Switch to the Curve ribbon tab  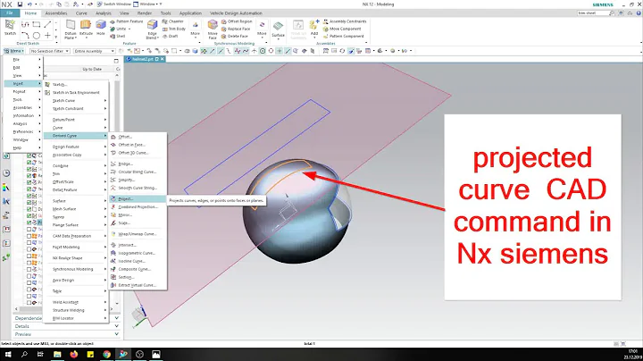coord(81,13)
